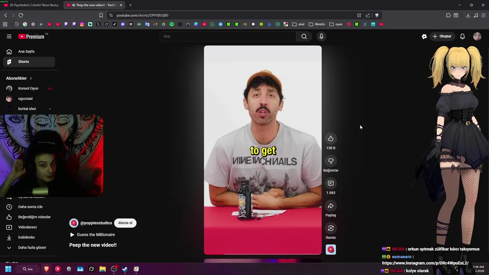Open a new browser tab
The width and height of the screenshot is (489, 275).
pyautogui.click(x=130, y=5)
